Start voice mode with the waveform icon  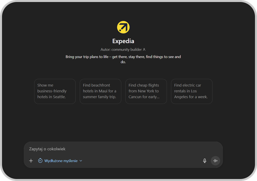(215, 161)
